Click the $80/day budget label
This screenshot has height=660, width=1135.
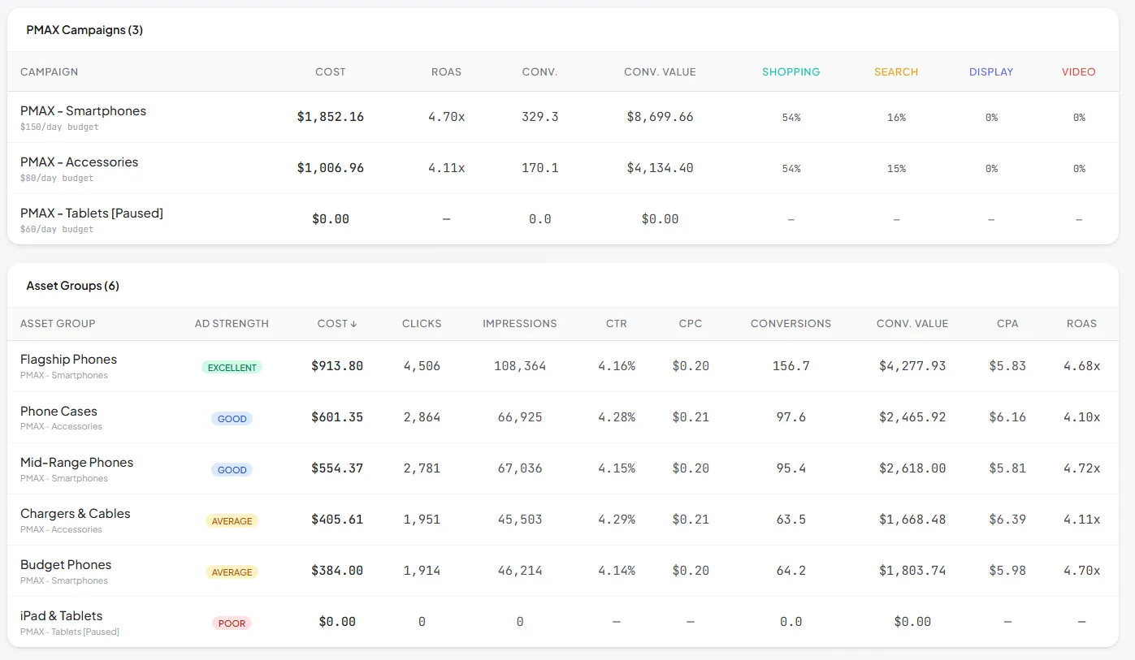click(57, 179)
